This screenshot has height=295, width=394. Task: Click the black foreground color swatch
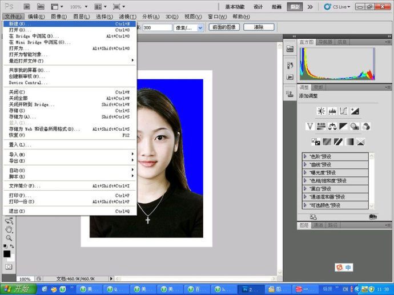(7, 254)
